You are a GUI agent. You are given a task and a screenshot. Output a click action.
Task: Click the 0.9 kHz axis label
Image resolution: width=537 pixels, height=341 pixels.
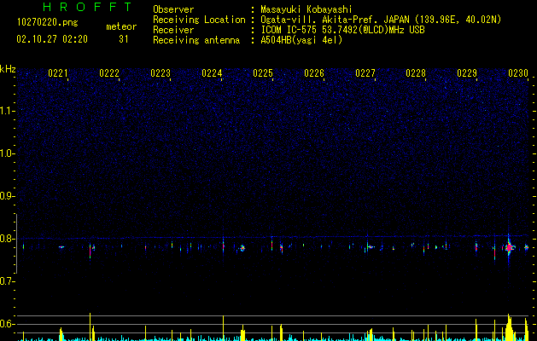7,196
